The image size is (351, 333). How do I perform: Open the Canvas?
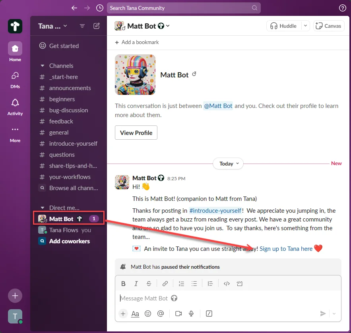point(328,26)
